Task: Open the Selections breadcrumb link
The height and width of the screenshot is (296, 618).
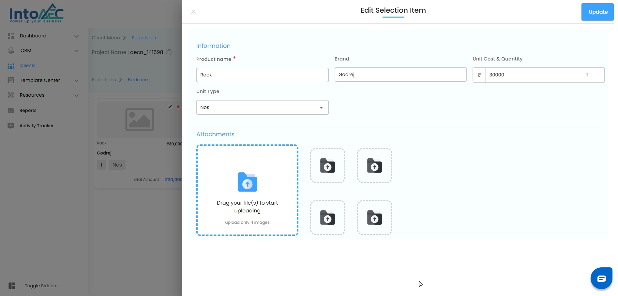Action: [144, 38]
